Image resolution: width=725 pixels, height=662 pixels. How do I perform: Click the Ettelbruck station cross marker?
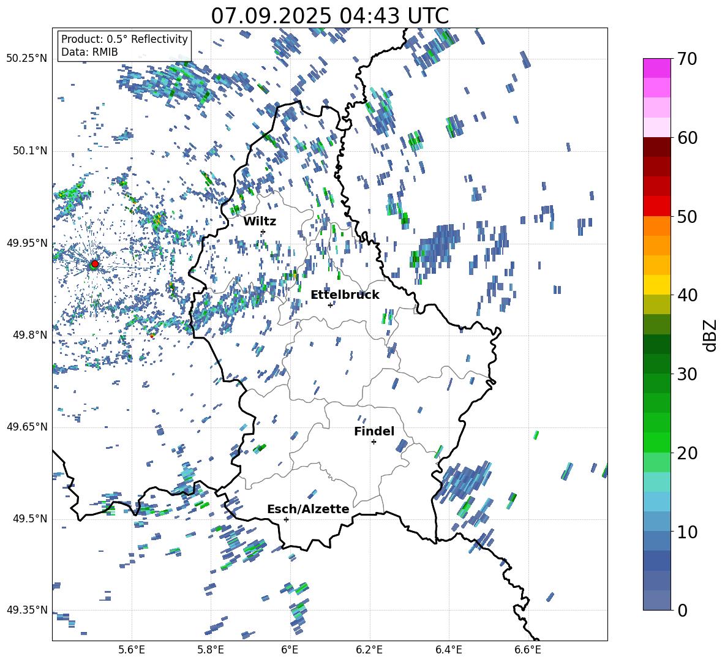330,305
